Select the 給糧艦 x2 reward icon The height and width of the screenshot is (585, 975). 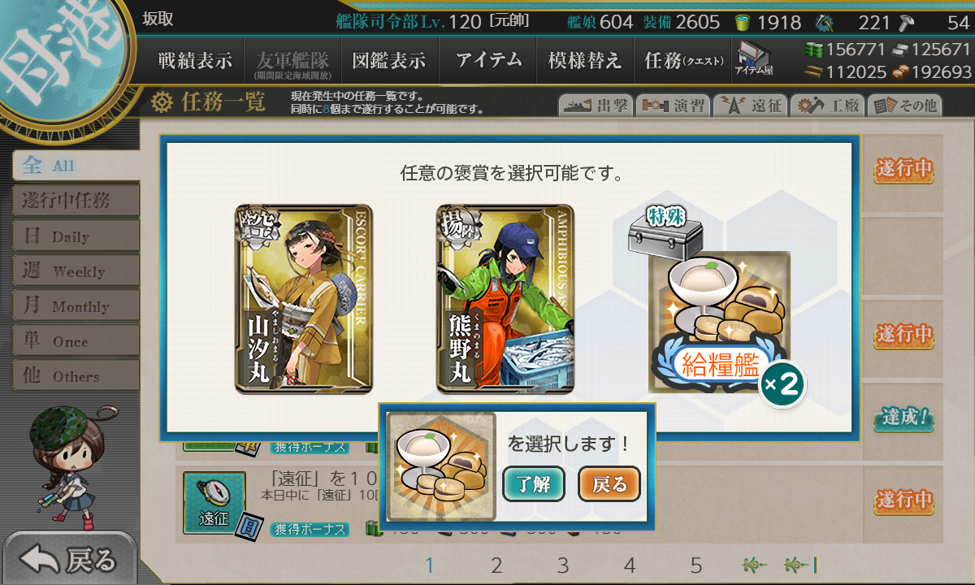[720, 321]
